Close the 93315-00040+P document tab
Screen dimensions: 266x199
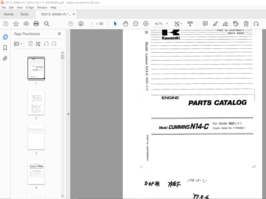pos(74,14)
